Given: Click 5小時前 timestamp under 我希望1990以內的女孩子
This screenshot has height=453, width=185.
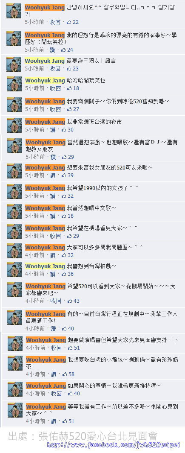Looking at the screenshot, I should [35, 196].
